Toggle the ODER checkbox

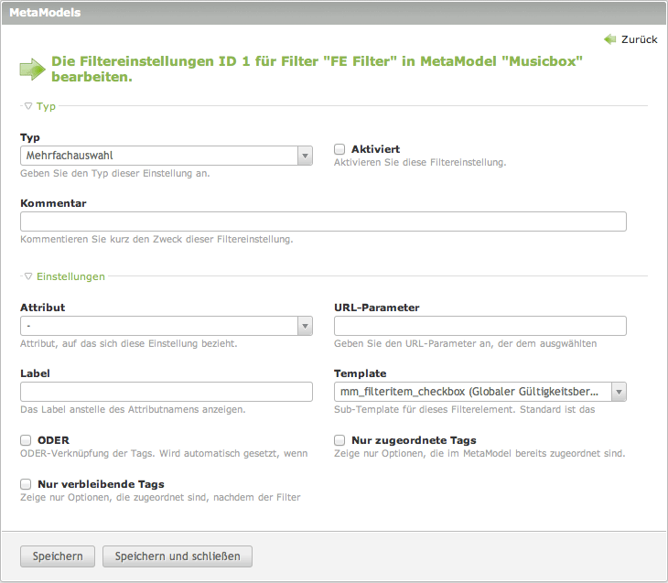(x=26, y=440)
